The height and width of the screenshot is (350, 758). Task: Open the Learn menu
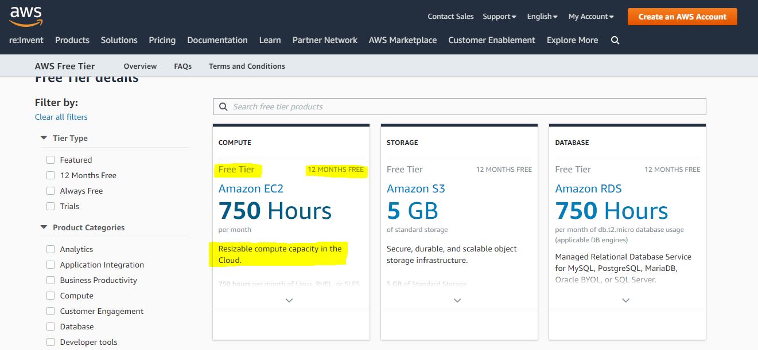(x=270, y=40)
